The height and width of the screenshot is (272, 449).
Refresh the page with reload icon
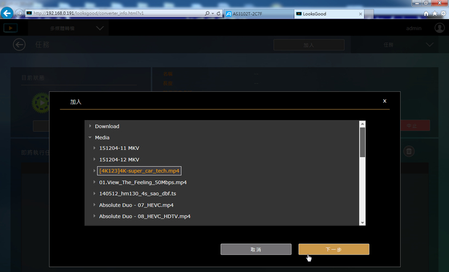(x=218, y=14)
